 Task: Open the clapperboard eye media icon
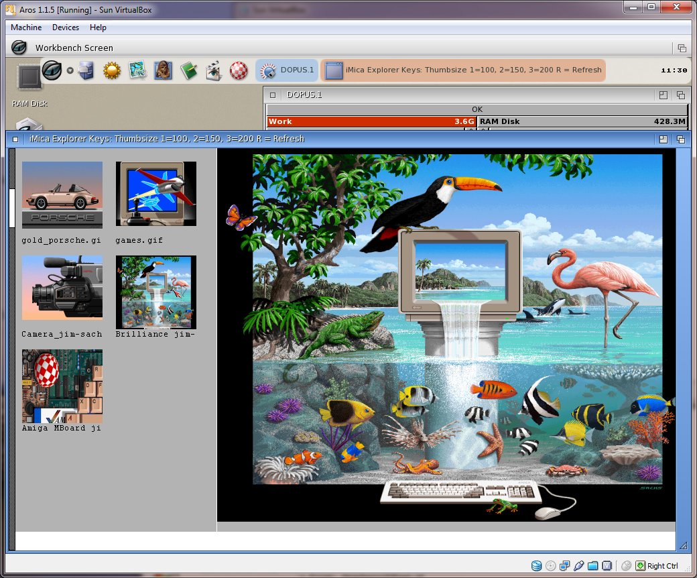point(214,70)
